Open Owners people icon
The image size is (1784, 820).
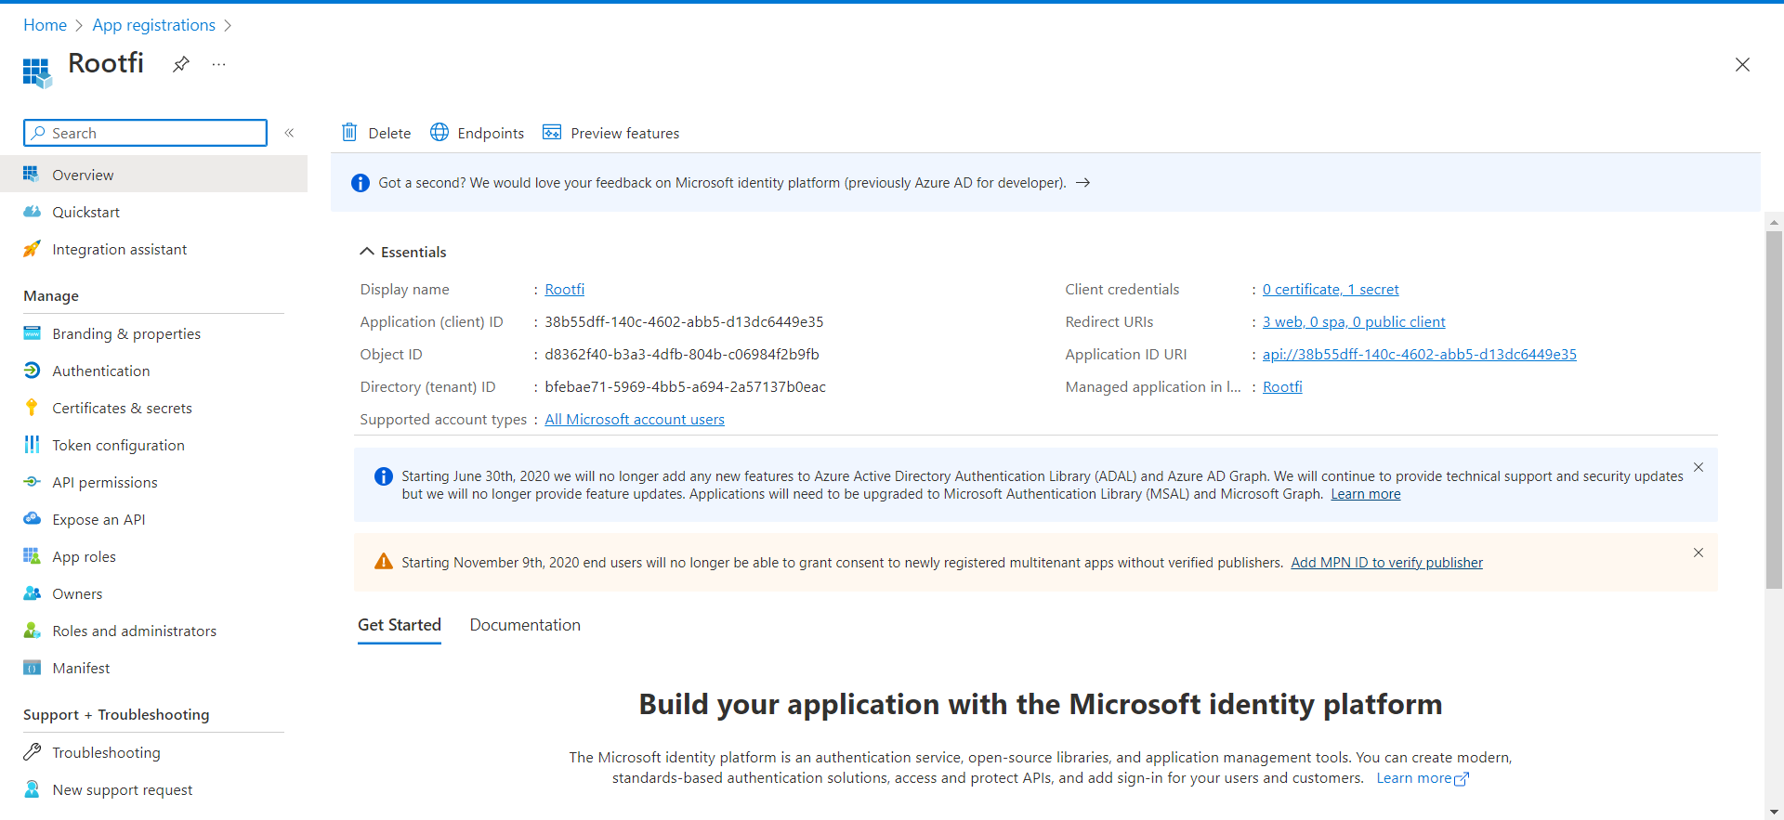[x=32, y=593]
